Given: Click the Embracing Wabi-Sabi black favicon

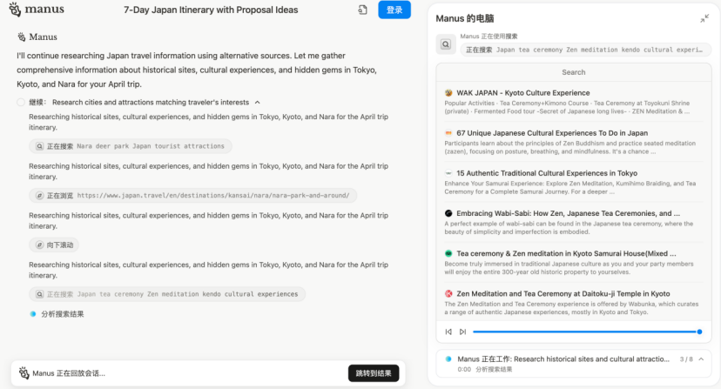Looking at the screenshot, I should pyautogui.click(x=448, y=213).
